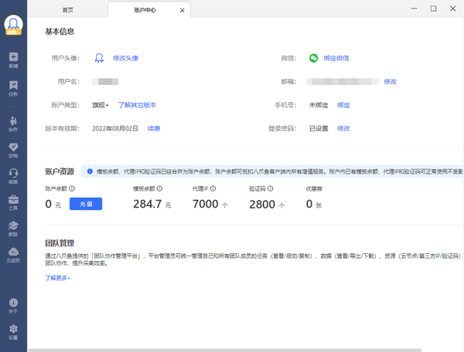Open the 了解更多 link under 团队管理
The width and height of the screenshot is (464, 352).
pos(57,278)
